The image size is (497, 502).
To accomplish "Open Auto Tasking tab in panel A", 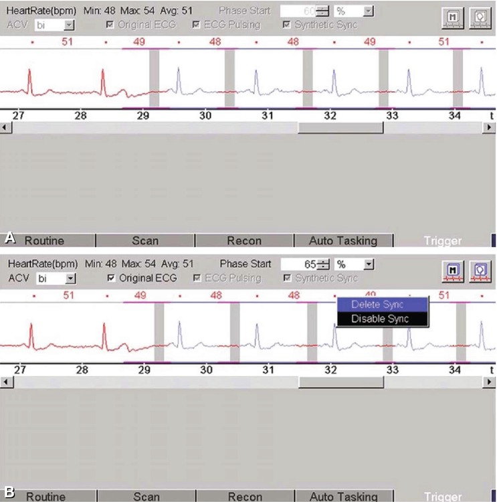I will pos(343,240).
